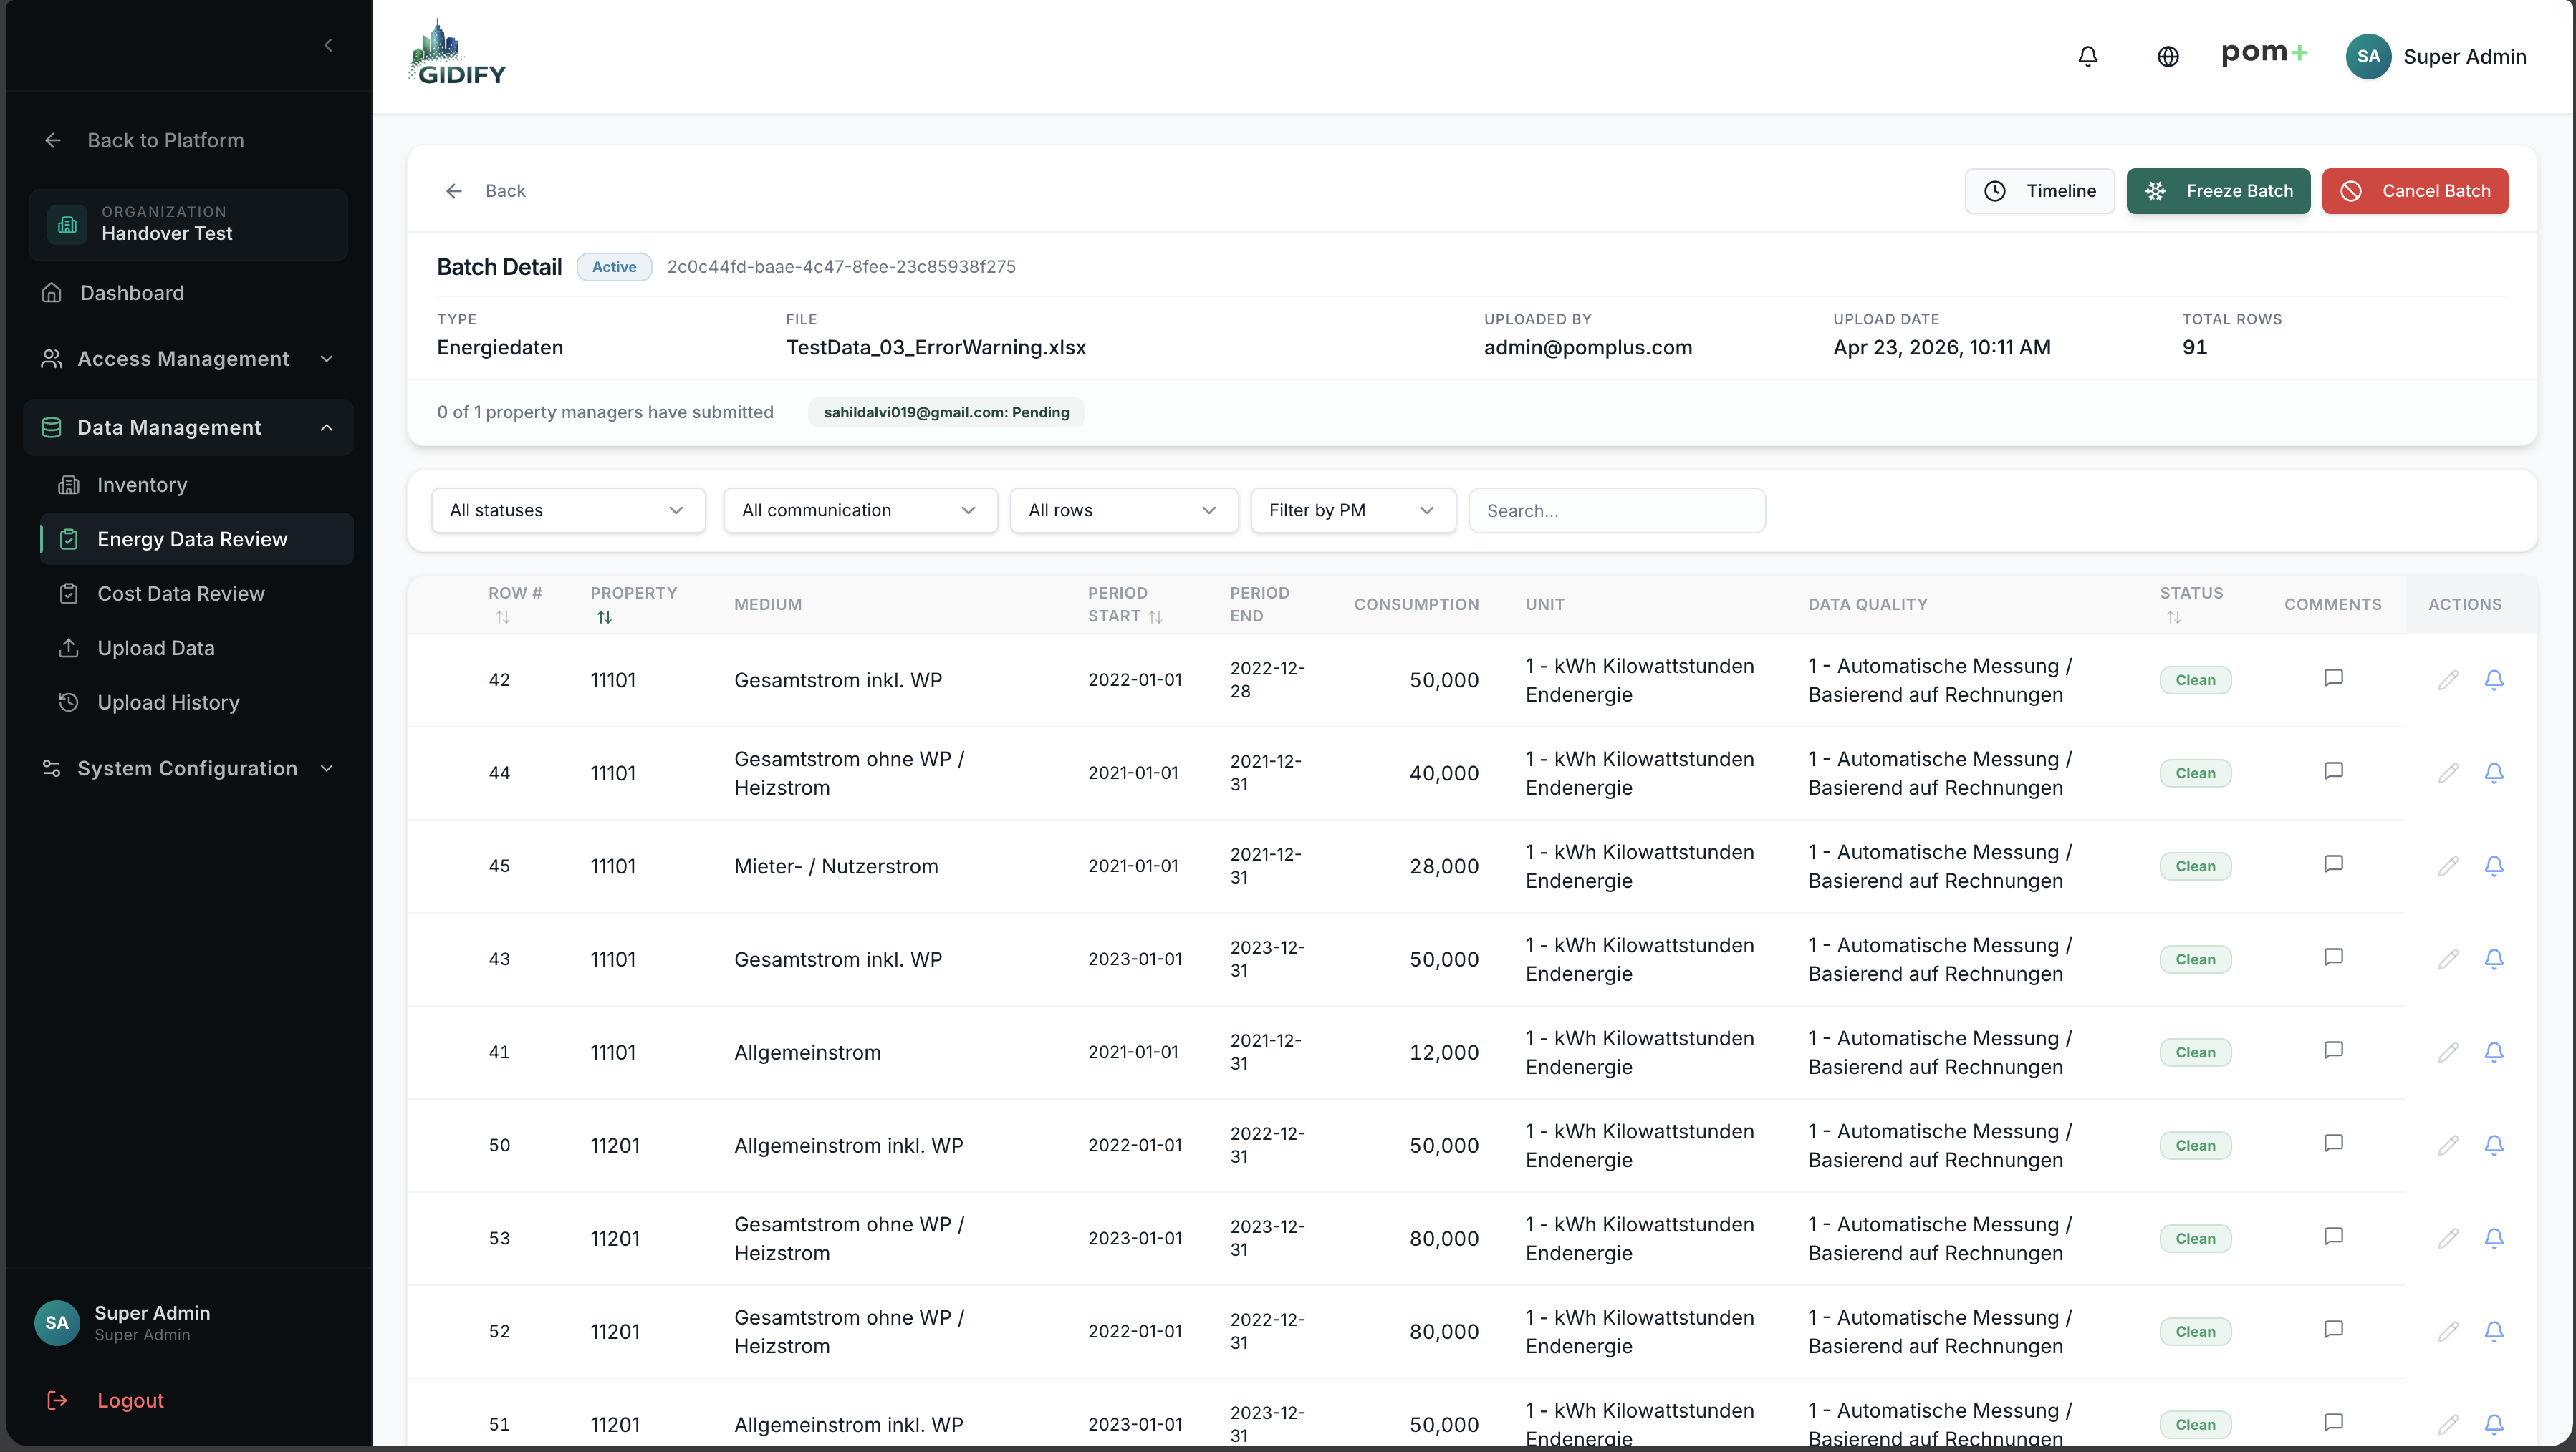Open the comments for row 44
This screenshot has width=2576, height=1452.
click(2333, 772)
